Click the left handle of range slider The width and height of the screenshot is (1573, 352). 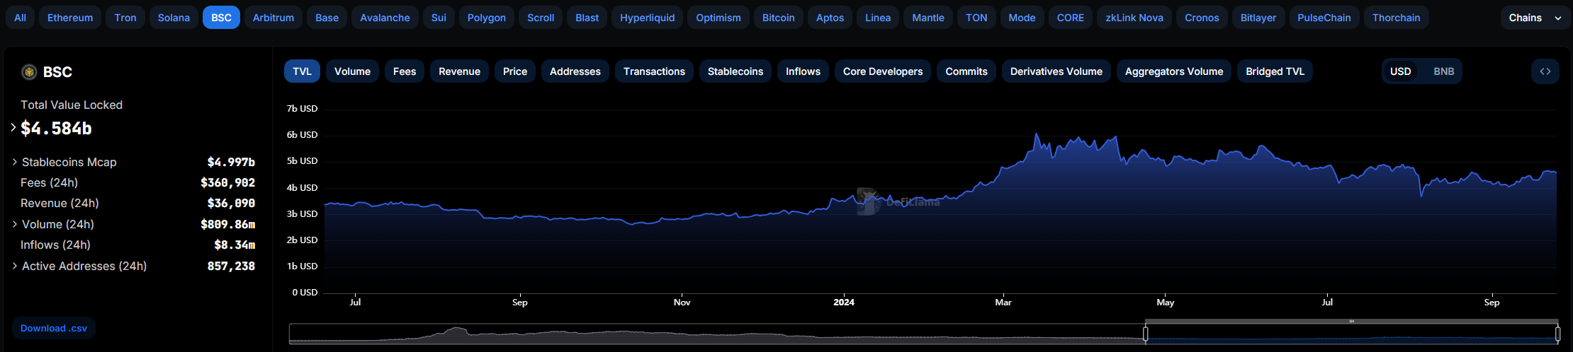(x=1146, y=334)
